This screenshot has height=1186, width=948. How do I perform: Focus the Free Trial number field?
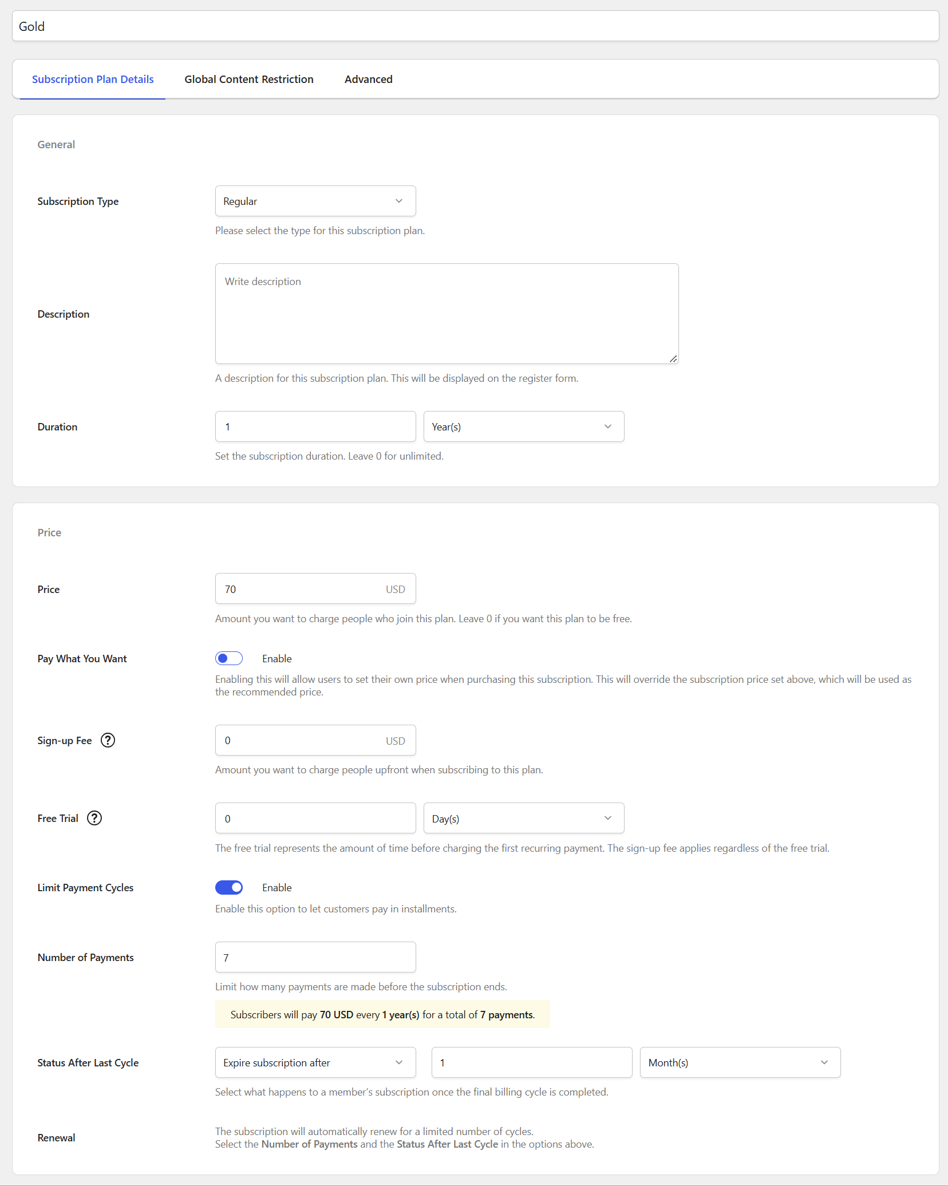point(315,818)
